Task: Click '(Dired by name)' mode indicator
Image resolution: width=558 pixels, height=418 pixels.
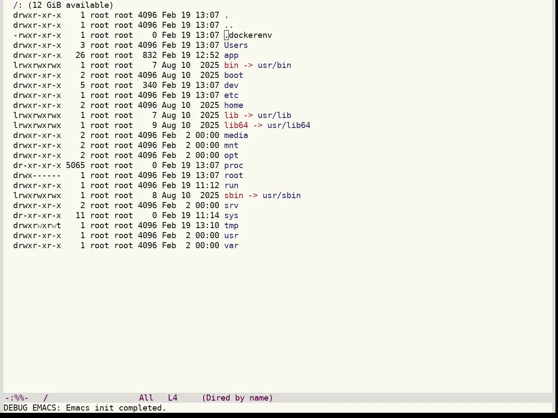Action: tap(238, 398)
